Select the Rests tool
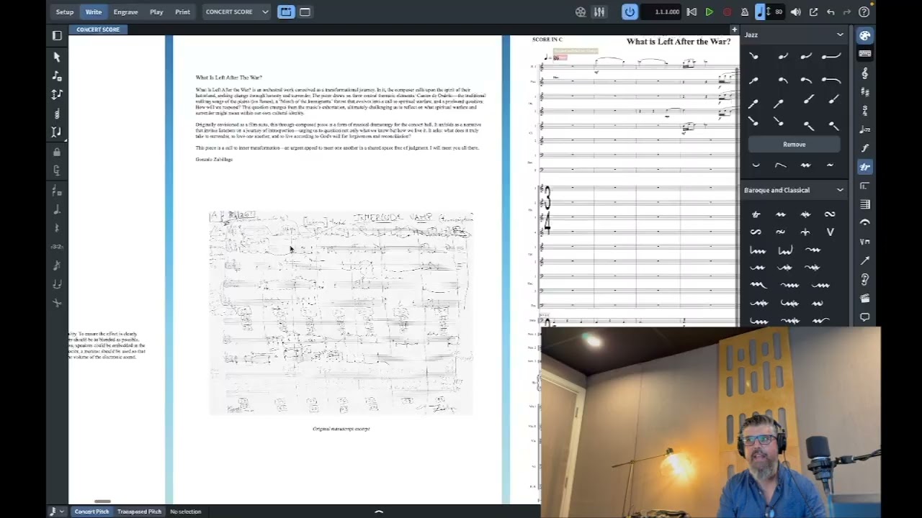 coord(57,227)
